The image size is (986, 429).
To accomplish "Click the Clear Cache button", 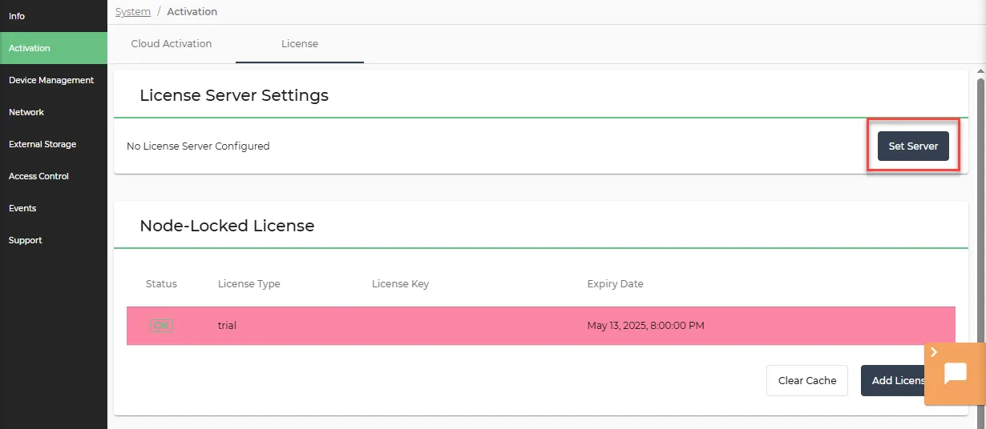I will coord(807,381).
